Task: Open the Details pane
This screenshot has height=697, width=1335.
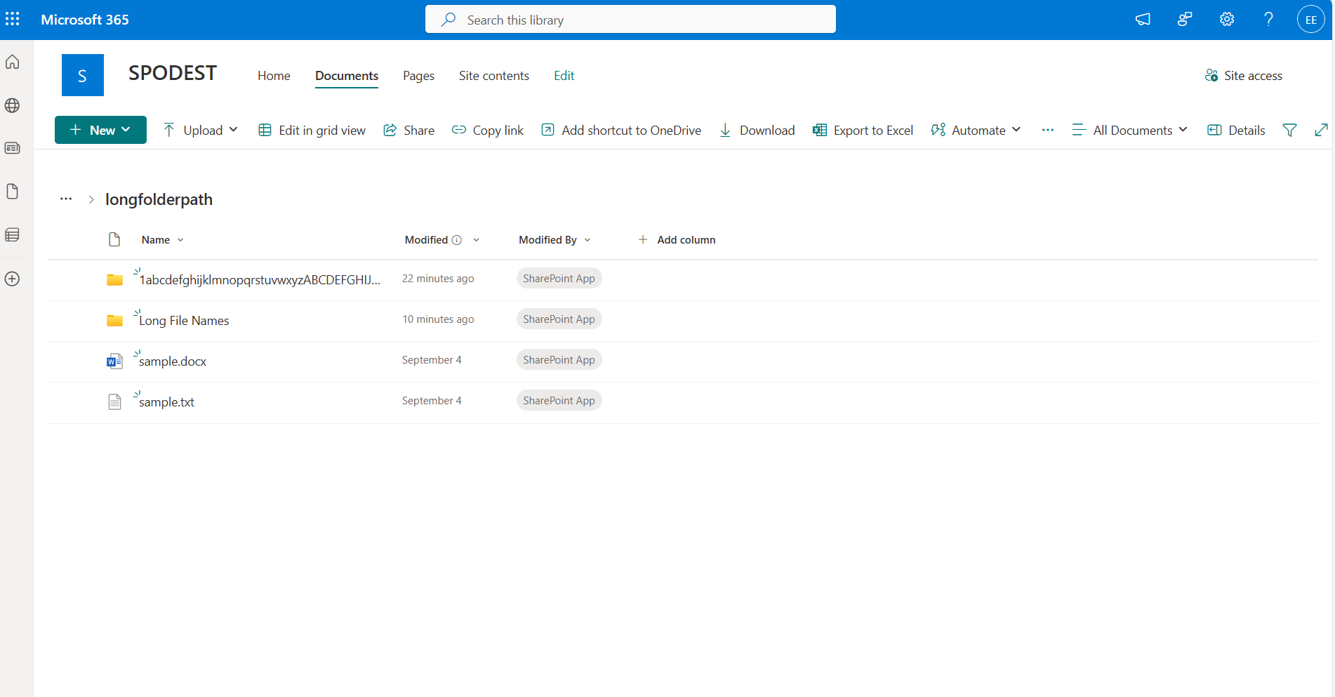Action: (1236, 131)
